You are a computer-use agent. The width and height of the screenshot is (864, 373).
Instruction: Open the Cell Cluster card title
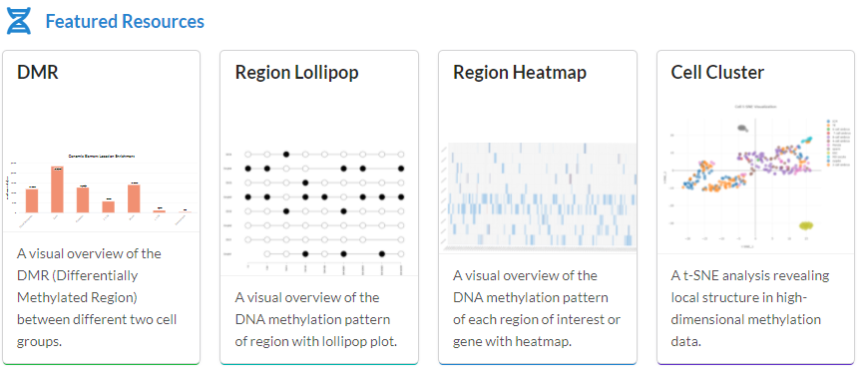[x=717, y=72]
